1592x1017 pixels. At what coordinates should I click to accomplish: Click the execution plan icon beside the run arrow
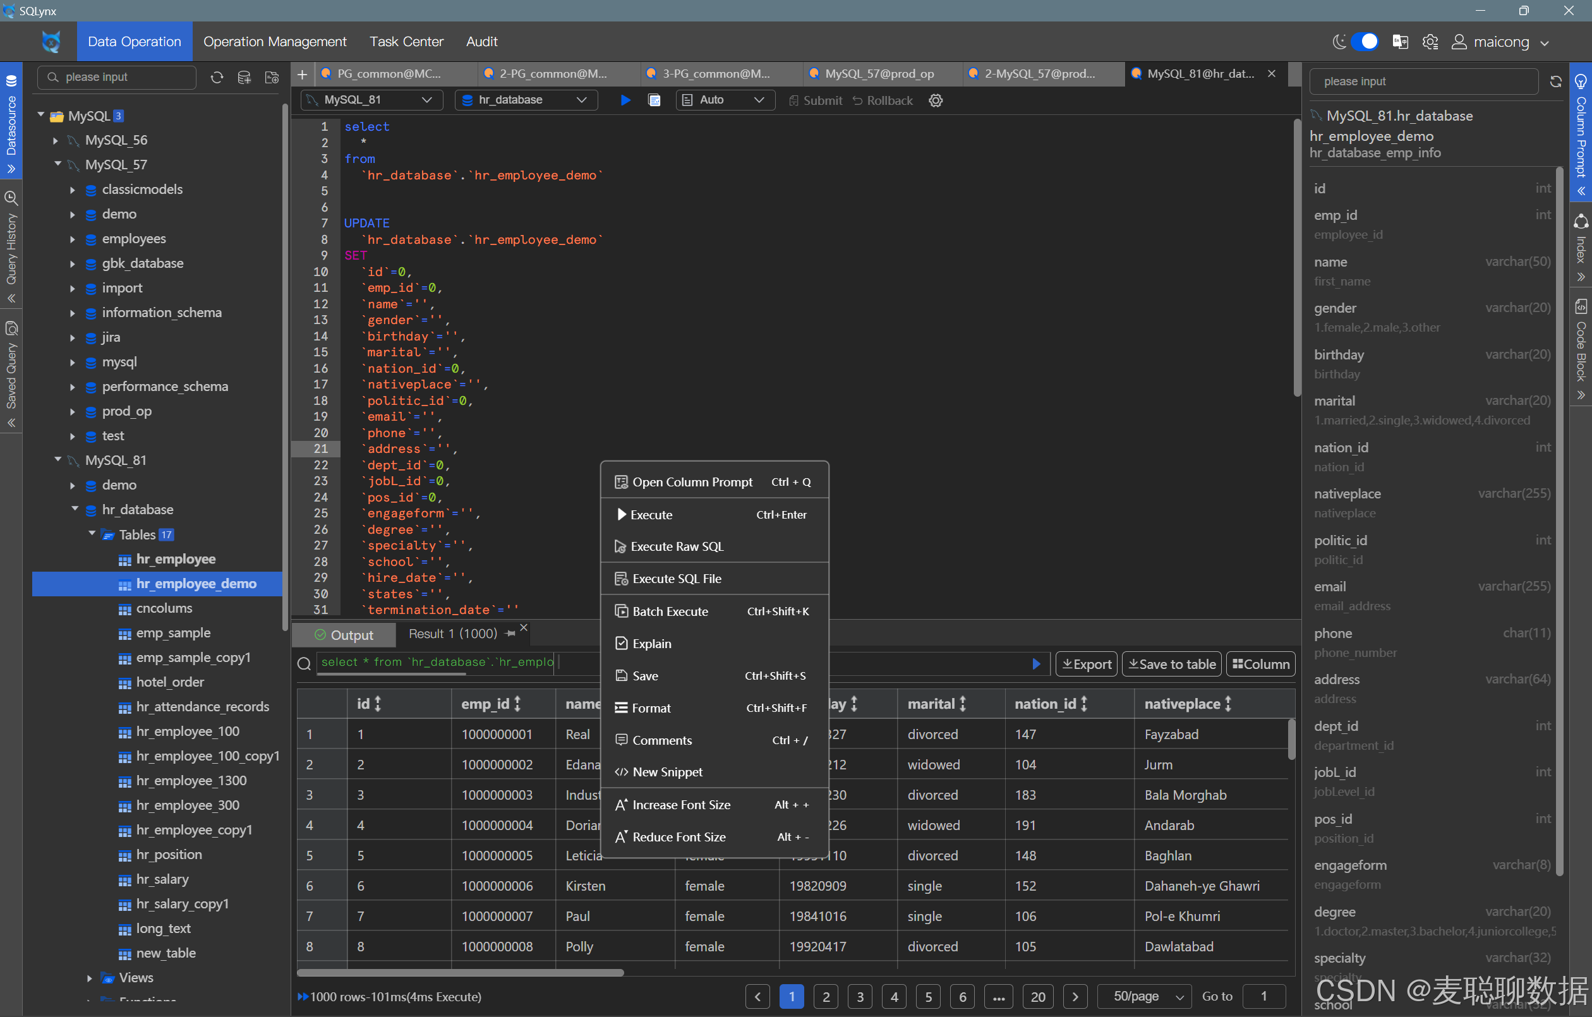coord(654,100)
